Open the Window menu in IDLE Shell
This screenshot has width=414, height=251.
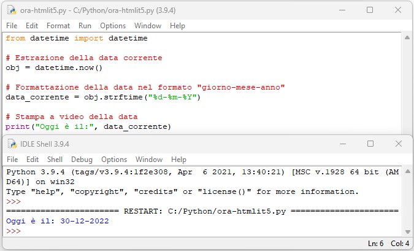(x=149, y=160)
